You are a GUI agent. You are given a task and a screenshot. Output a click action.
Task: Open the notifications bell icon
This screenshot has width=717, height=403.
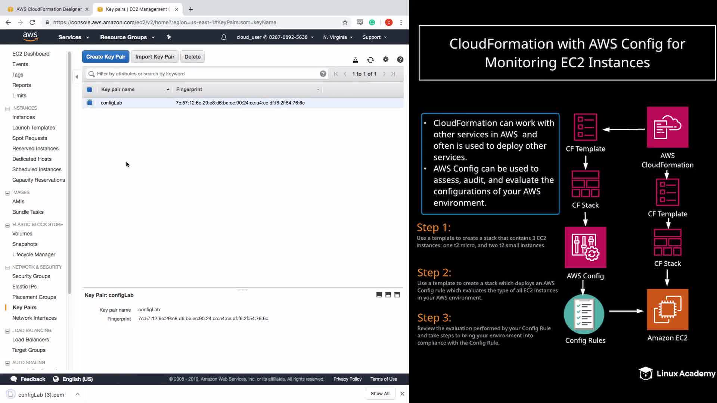point(224,37)
